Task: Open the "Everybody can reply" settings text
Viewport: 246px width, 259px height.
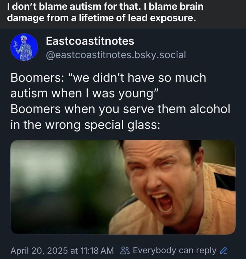Action: [174, 250]
